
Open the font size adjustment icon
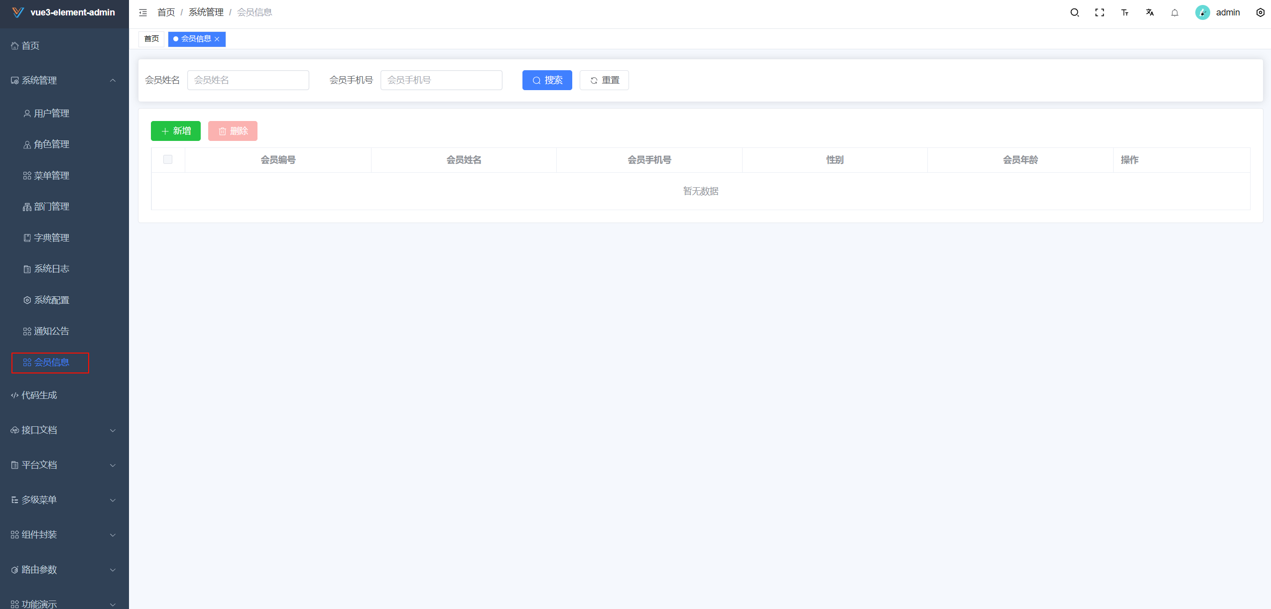coord(1125,12)
